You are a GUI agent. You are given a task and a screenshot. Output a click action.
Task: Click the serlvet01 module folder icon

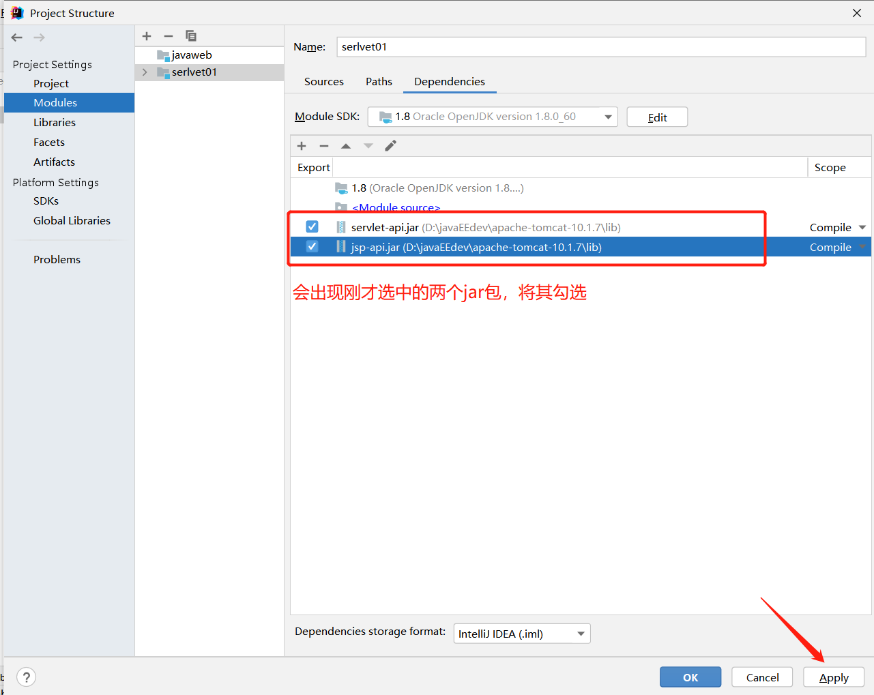[163, 72]
